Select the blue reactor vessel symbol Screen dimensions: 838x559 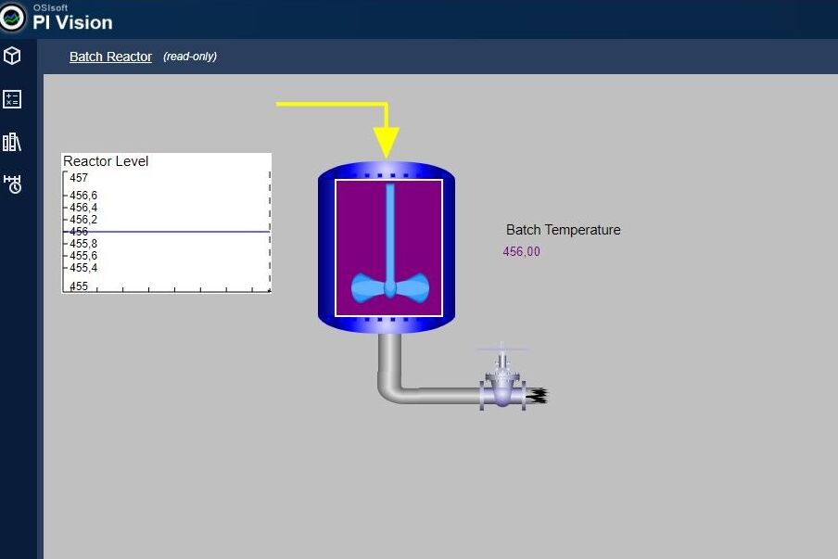coord(387,246)
